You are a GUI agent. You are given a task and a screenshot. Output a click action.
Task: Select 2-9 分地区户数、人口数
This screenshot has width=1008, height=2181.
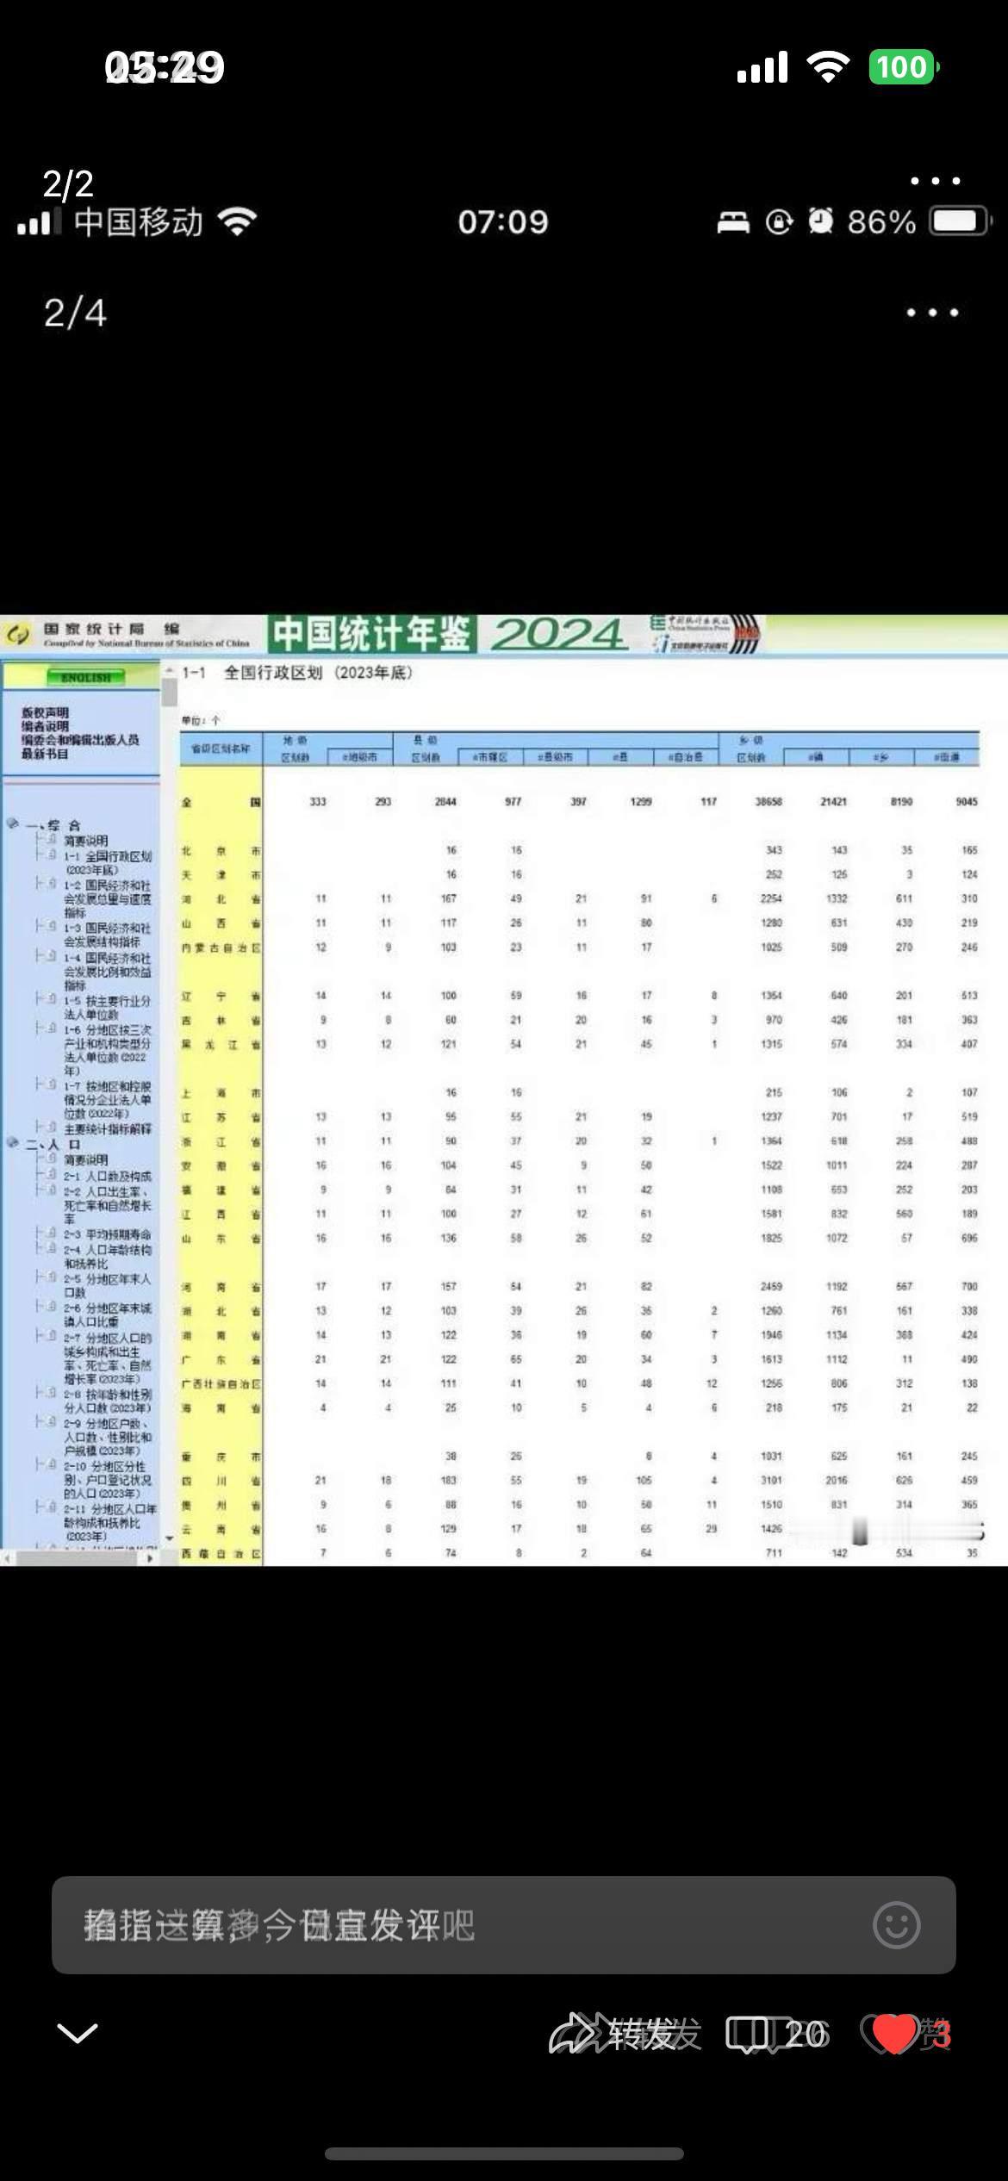[x=109, y=1437]
